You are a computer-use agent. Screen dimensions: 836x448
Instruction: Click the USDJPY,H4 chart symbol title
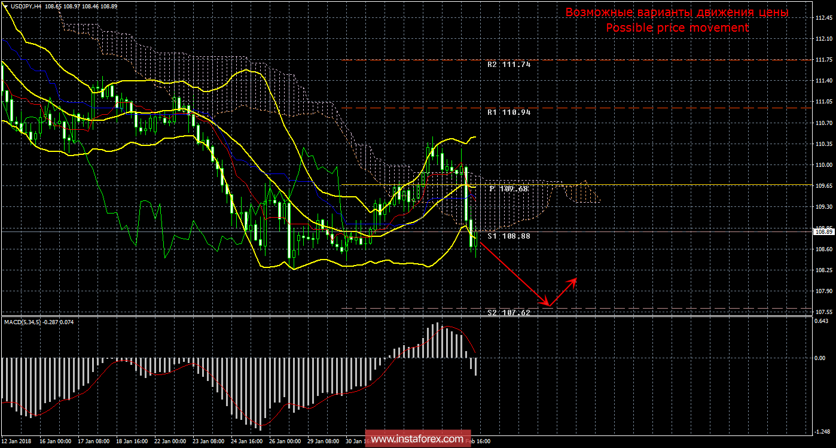(25, 5)
